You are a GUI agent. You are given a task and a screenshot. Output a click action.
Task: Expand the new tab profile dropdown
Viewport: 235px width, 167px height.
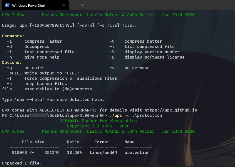click(x=83, y=5)
